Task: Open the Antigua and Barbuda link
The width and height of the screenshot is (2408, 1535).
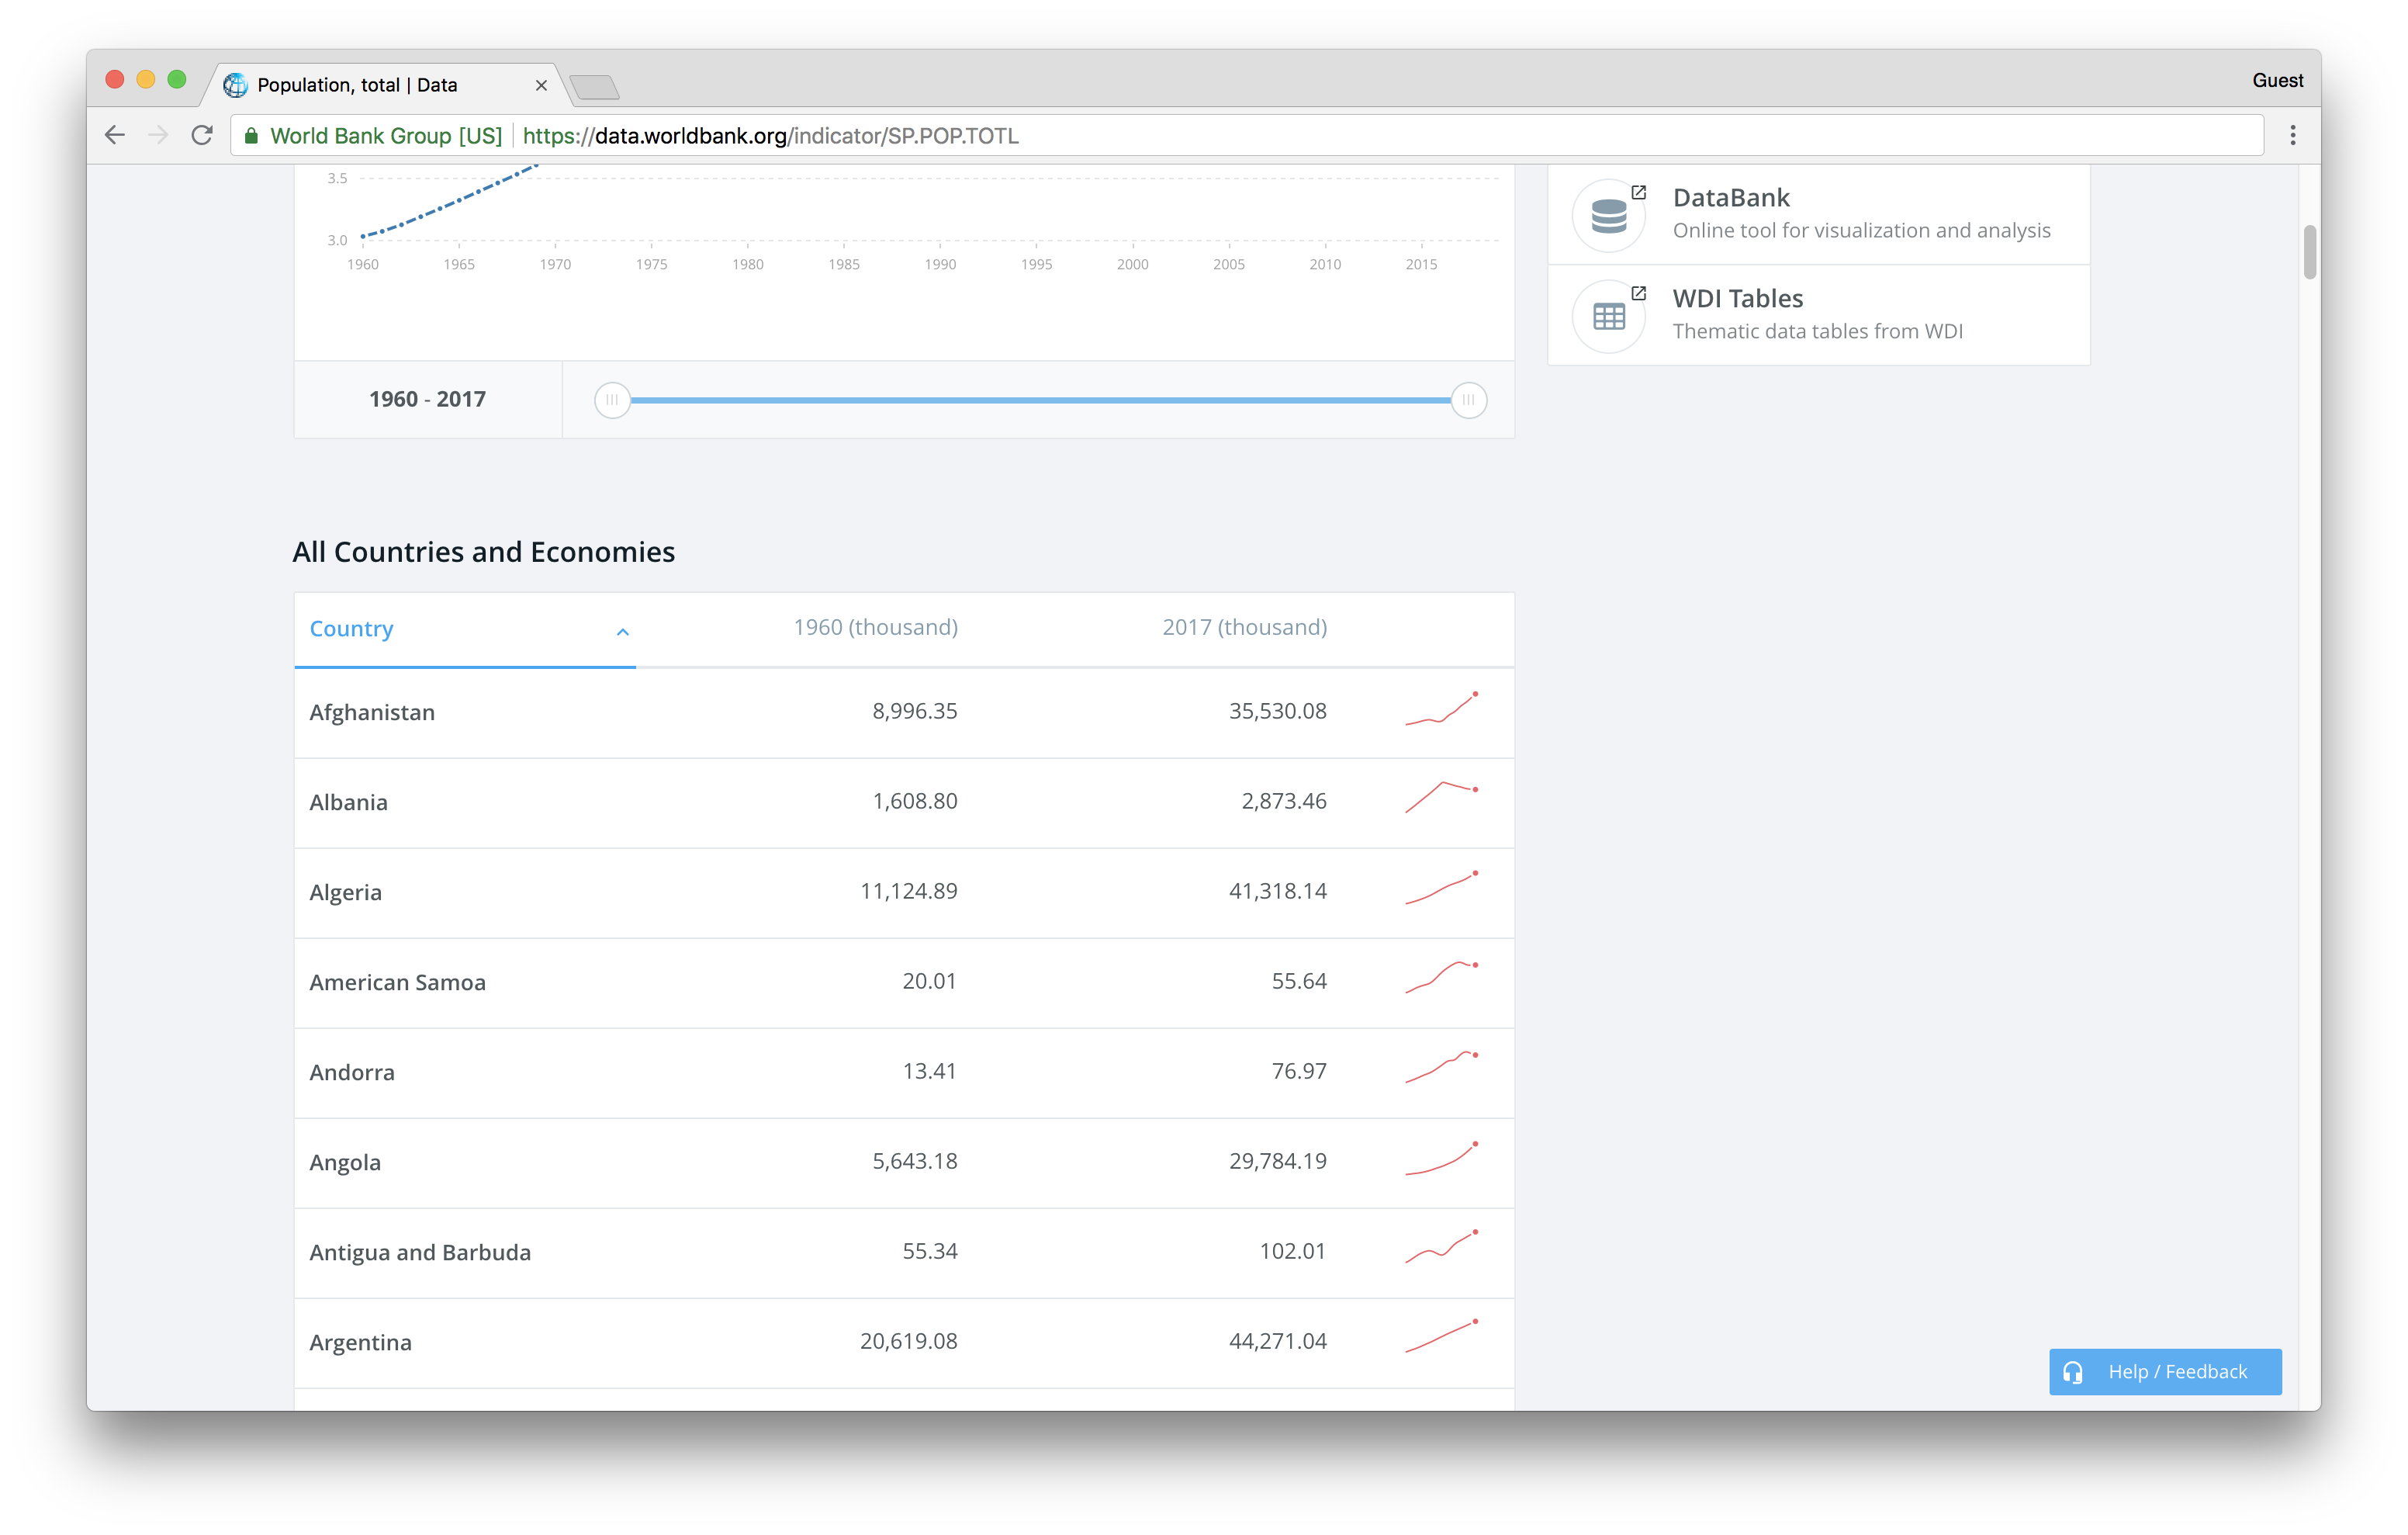Action: coord(420,1252)
